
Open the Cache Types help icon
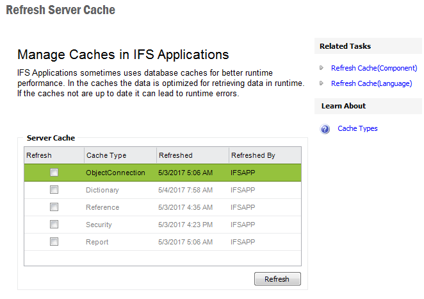click(x=325, y=129)
